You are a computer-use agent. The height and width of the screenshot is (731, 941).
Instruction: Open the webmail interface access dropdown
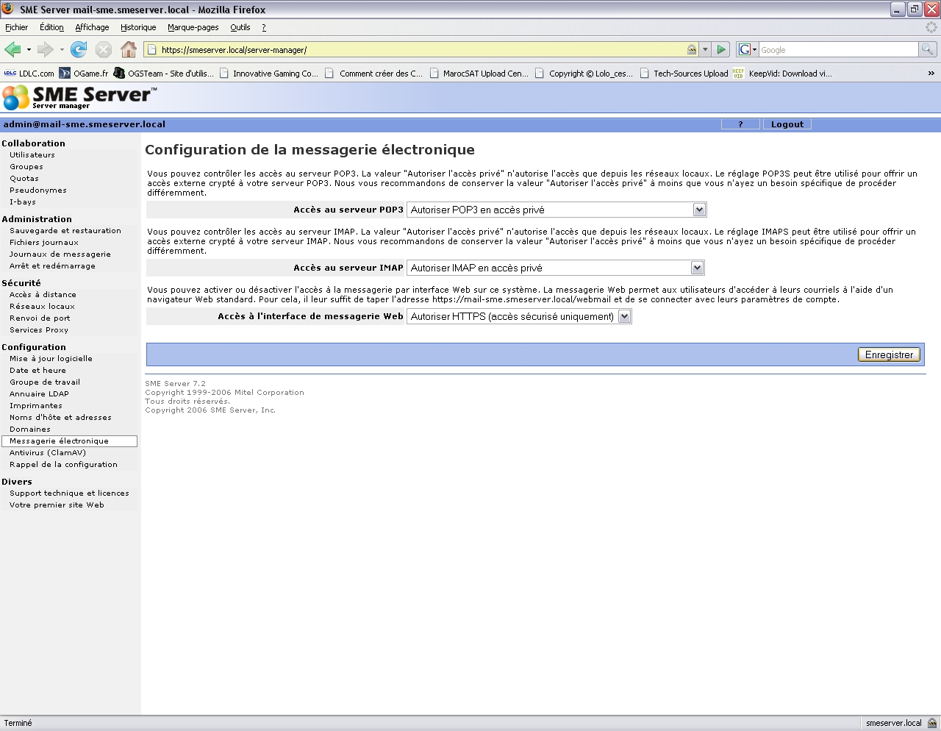click(519, 316)
